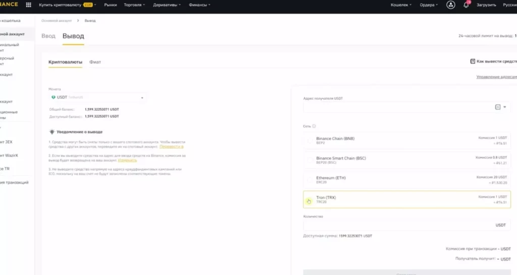Open the Ордера dropdown
Viewport: 517px width, 275px height.
pos(429,5)
